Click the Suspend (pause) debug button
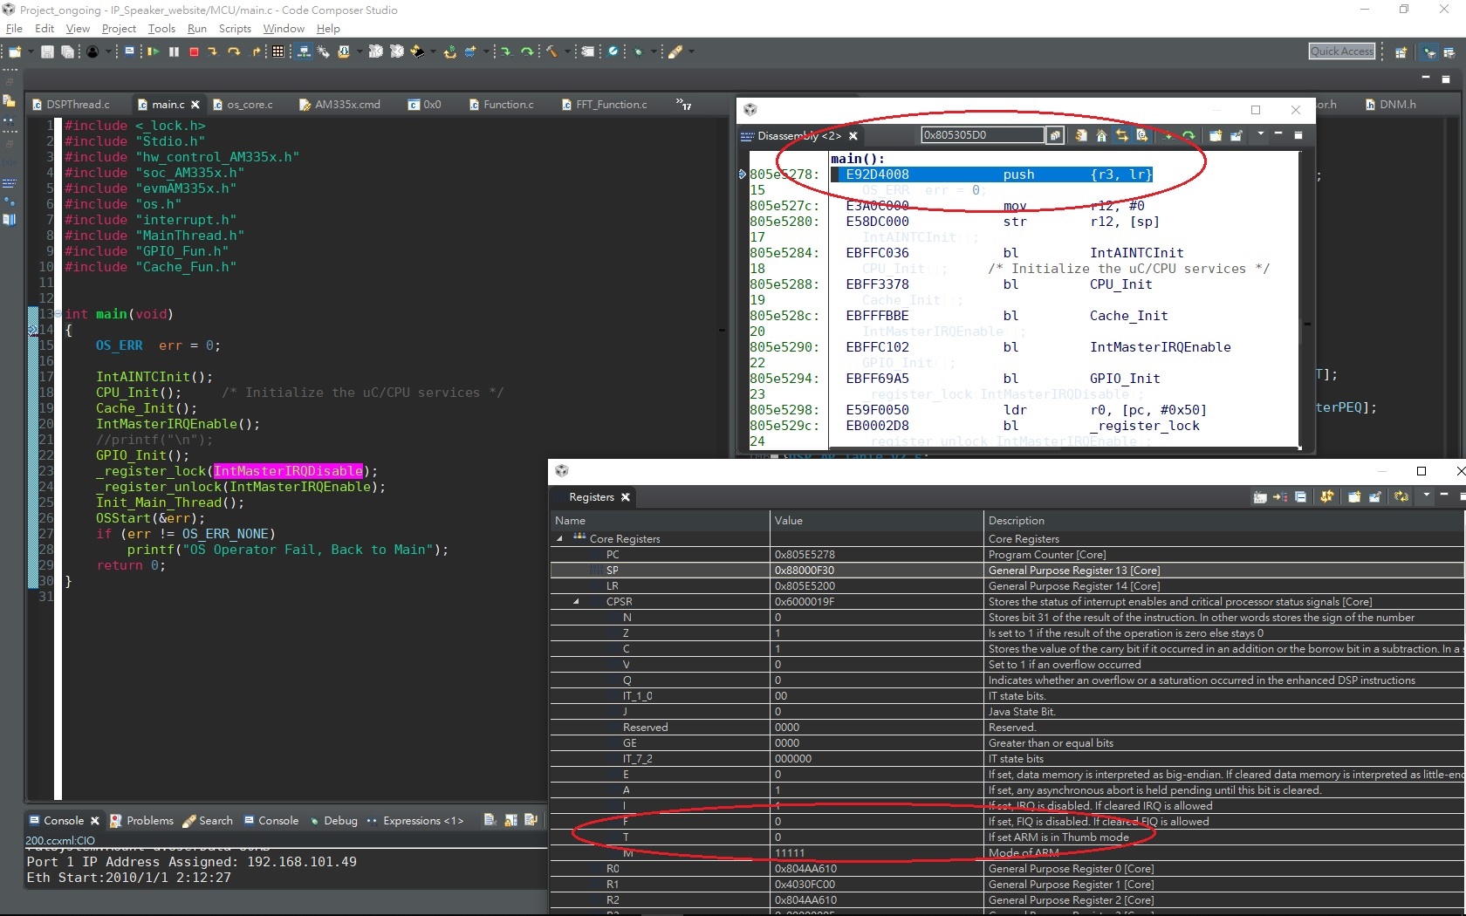Image resolution: width=1466 pixels, height=916 pixels. (x=174, y=52)
